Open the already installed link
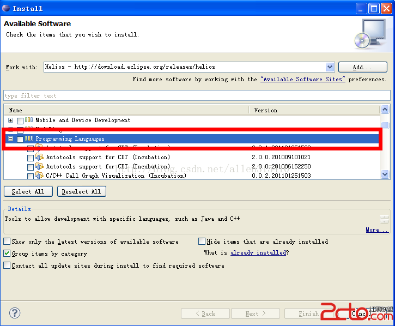This screenshot has width=395, height=326. 258,252
